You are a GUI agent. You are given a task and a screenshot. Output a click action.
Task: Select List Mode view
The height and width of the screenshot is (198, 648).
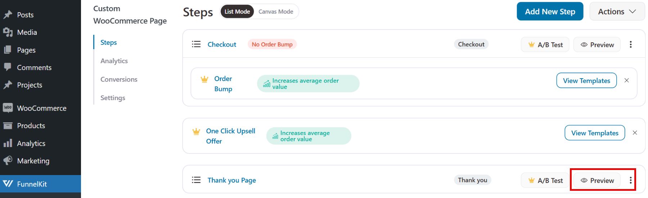237,11
